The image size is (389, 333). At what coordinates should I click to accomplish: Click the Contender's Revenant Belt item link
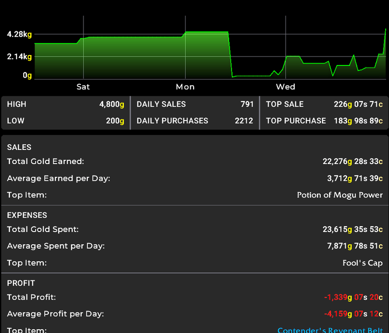330,330
